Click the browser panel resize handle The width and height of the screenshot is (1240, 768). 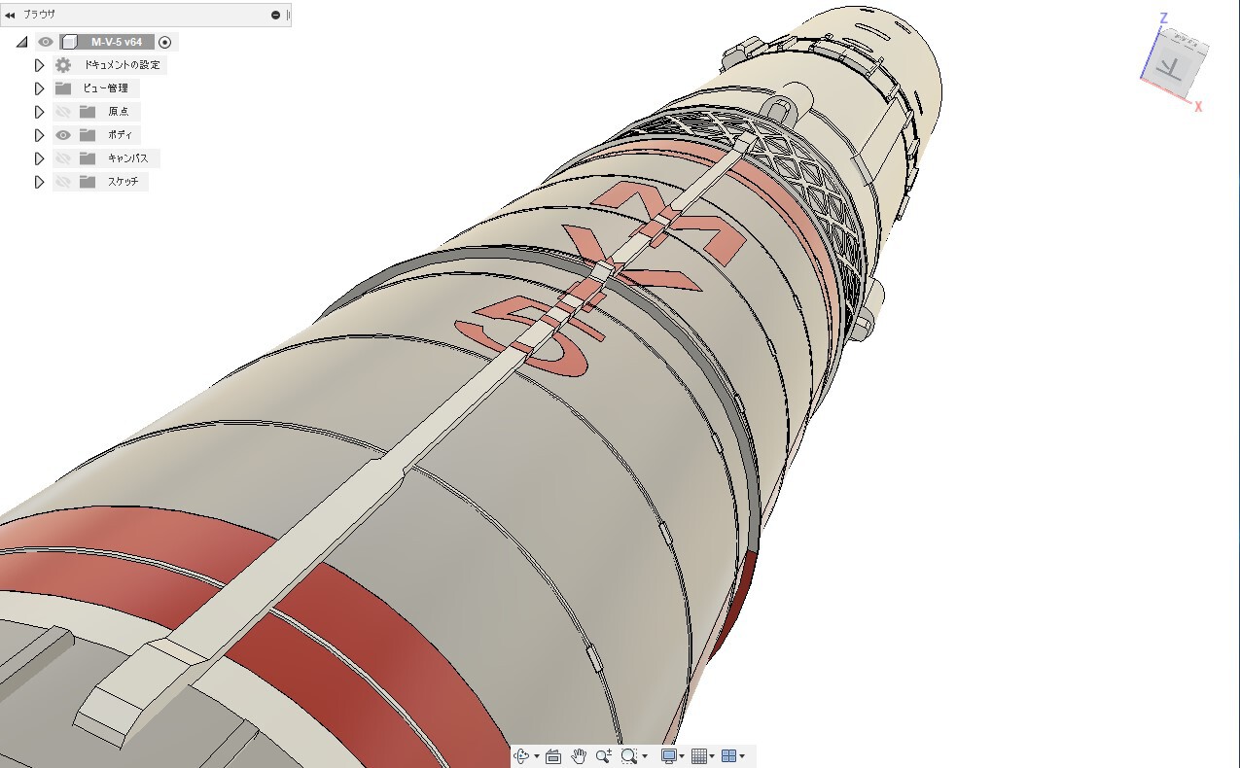tap(288, 15)
